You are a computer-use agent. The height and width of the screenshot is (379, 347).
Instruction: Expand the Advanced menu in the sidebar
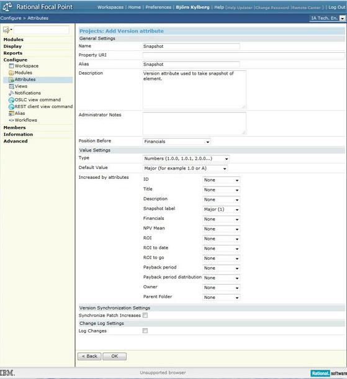pyautogui.click(x=16, y=141)
